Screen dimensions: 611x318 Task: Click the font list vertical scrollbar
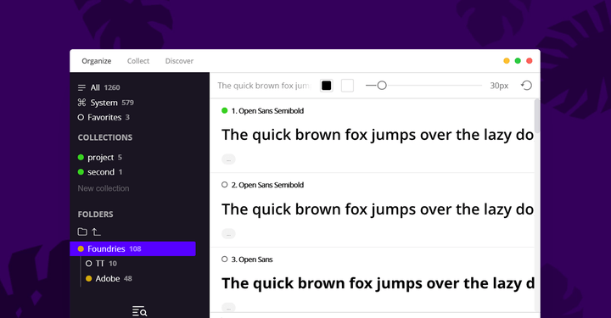(x=537, y=116)
